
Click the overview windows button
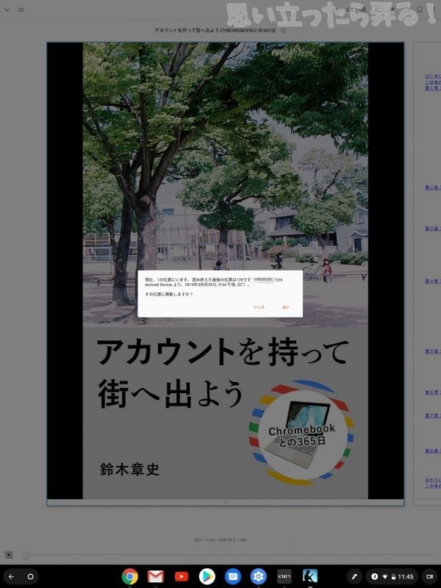(430, 577)
